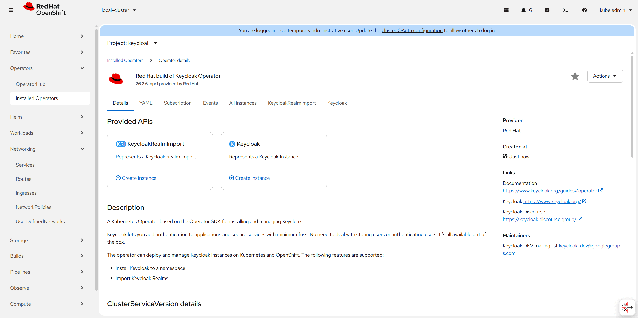Click the Keycloak operator red hat logo

(x=116, y=79)
